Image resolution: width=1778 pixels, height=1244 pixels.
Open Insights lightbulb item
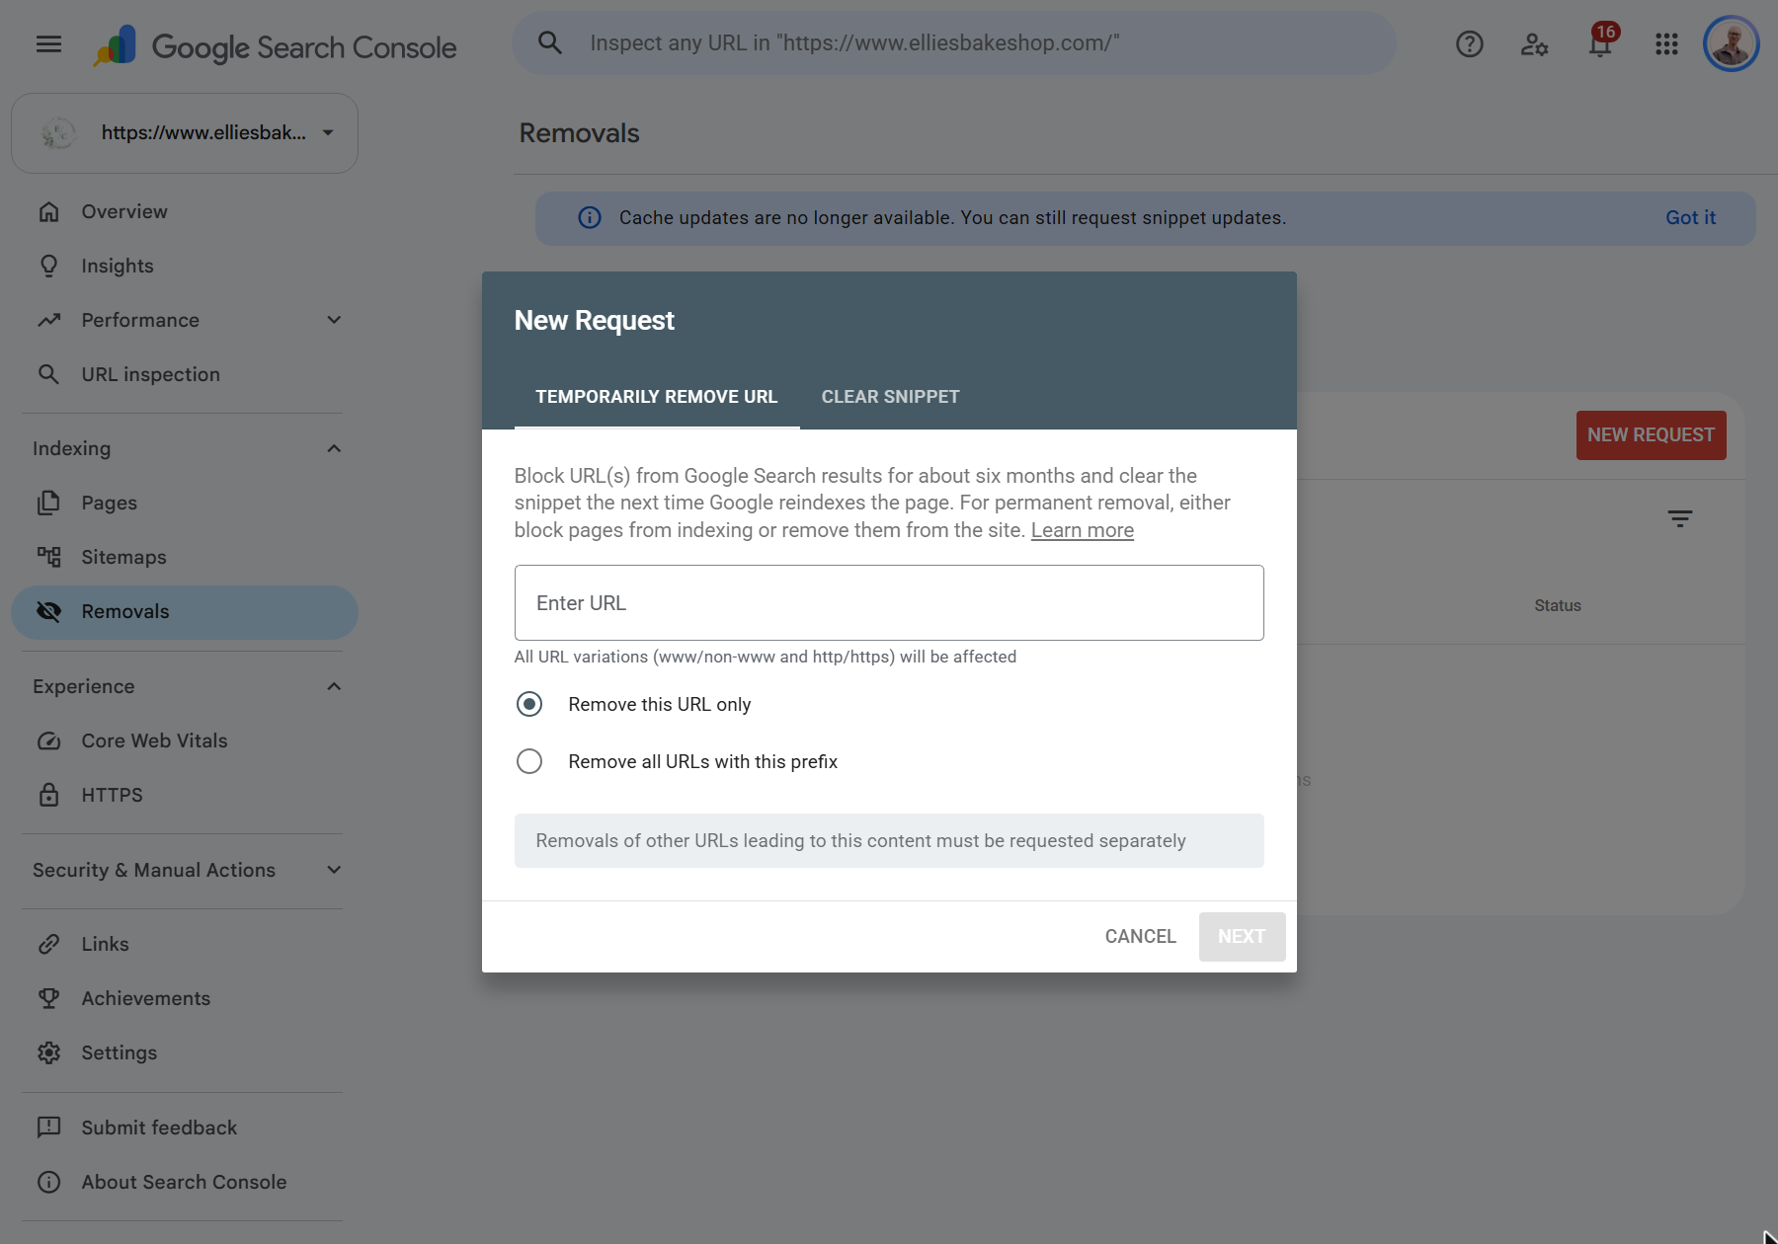click(183, 266)
